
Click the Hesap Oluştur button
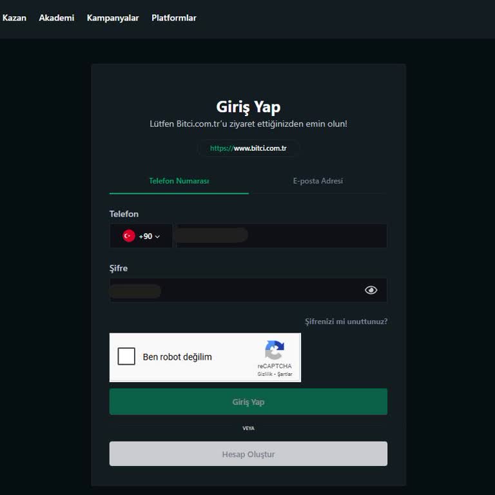click(x=248, y=454)
